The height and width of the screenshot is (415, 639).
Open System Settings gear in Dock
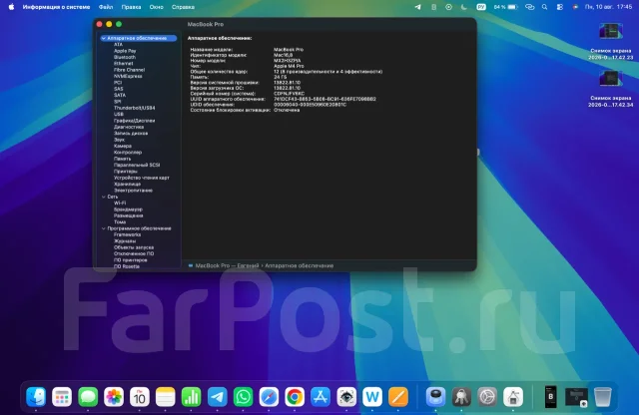click(487, 397)
